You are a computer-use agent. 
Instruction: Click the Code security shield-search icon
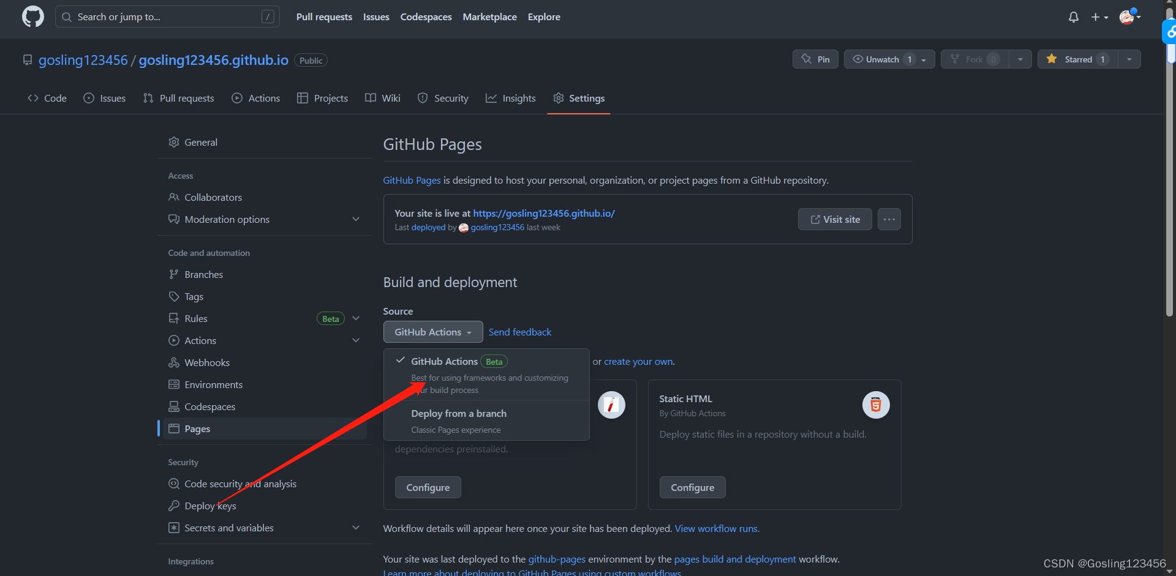[174, 484]
